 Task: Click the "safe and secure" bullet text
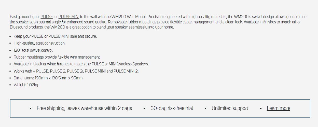click(x=55, y=36)
